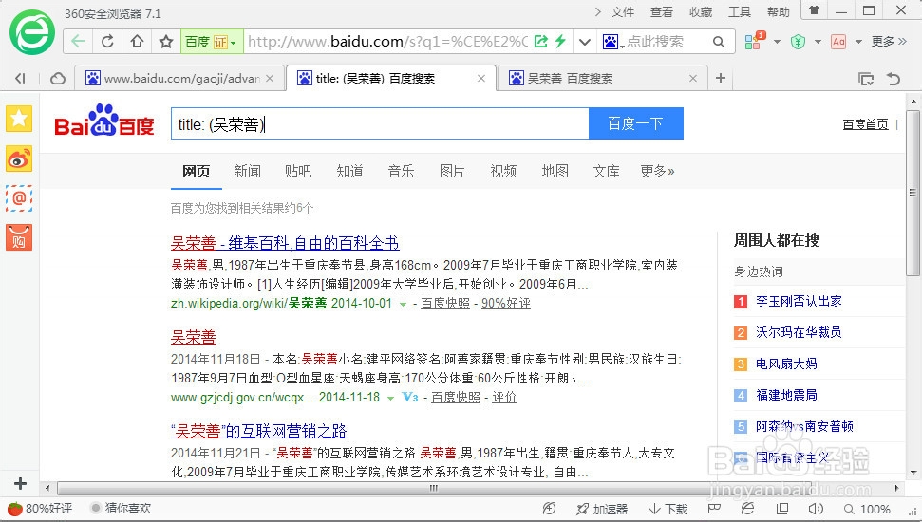Bookmark page with star icon in toolbar

(x=166, y=42)
